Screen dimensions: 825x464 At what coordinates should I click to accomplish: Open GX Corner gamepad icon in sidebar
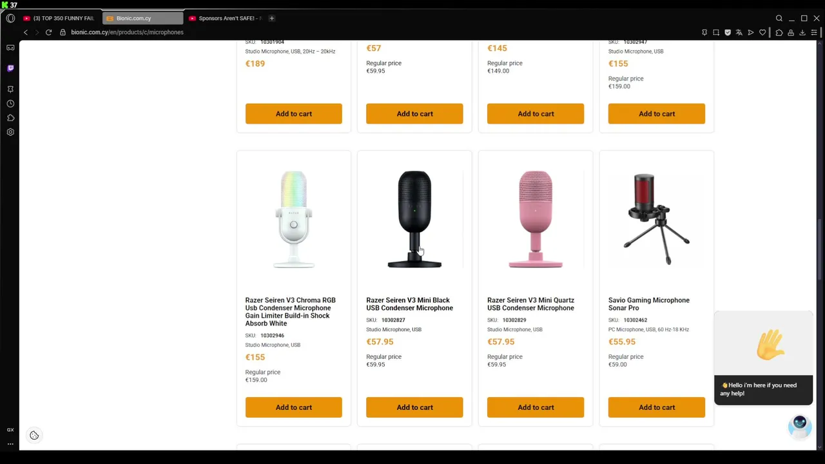coord(10,48)
